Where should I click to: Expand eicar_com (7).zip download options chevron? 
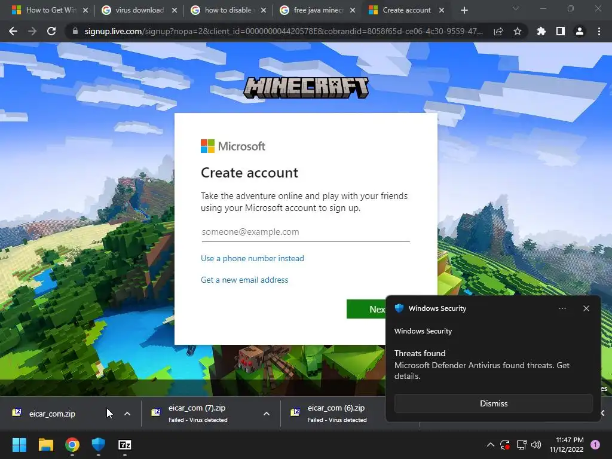coord(267,414)
